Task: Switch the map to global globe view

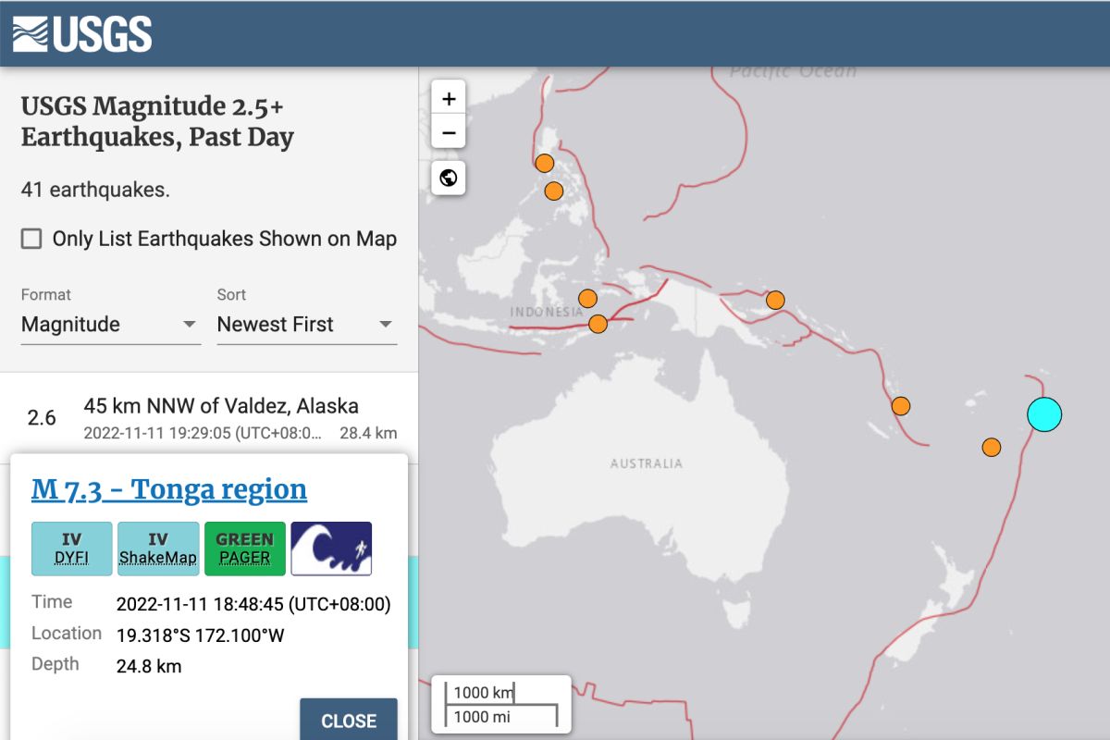Action: tap(448, 178)
